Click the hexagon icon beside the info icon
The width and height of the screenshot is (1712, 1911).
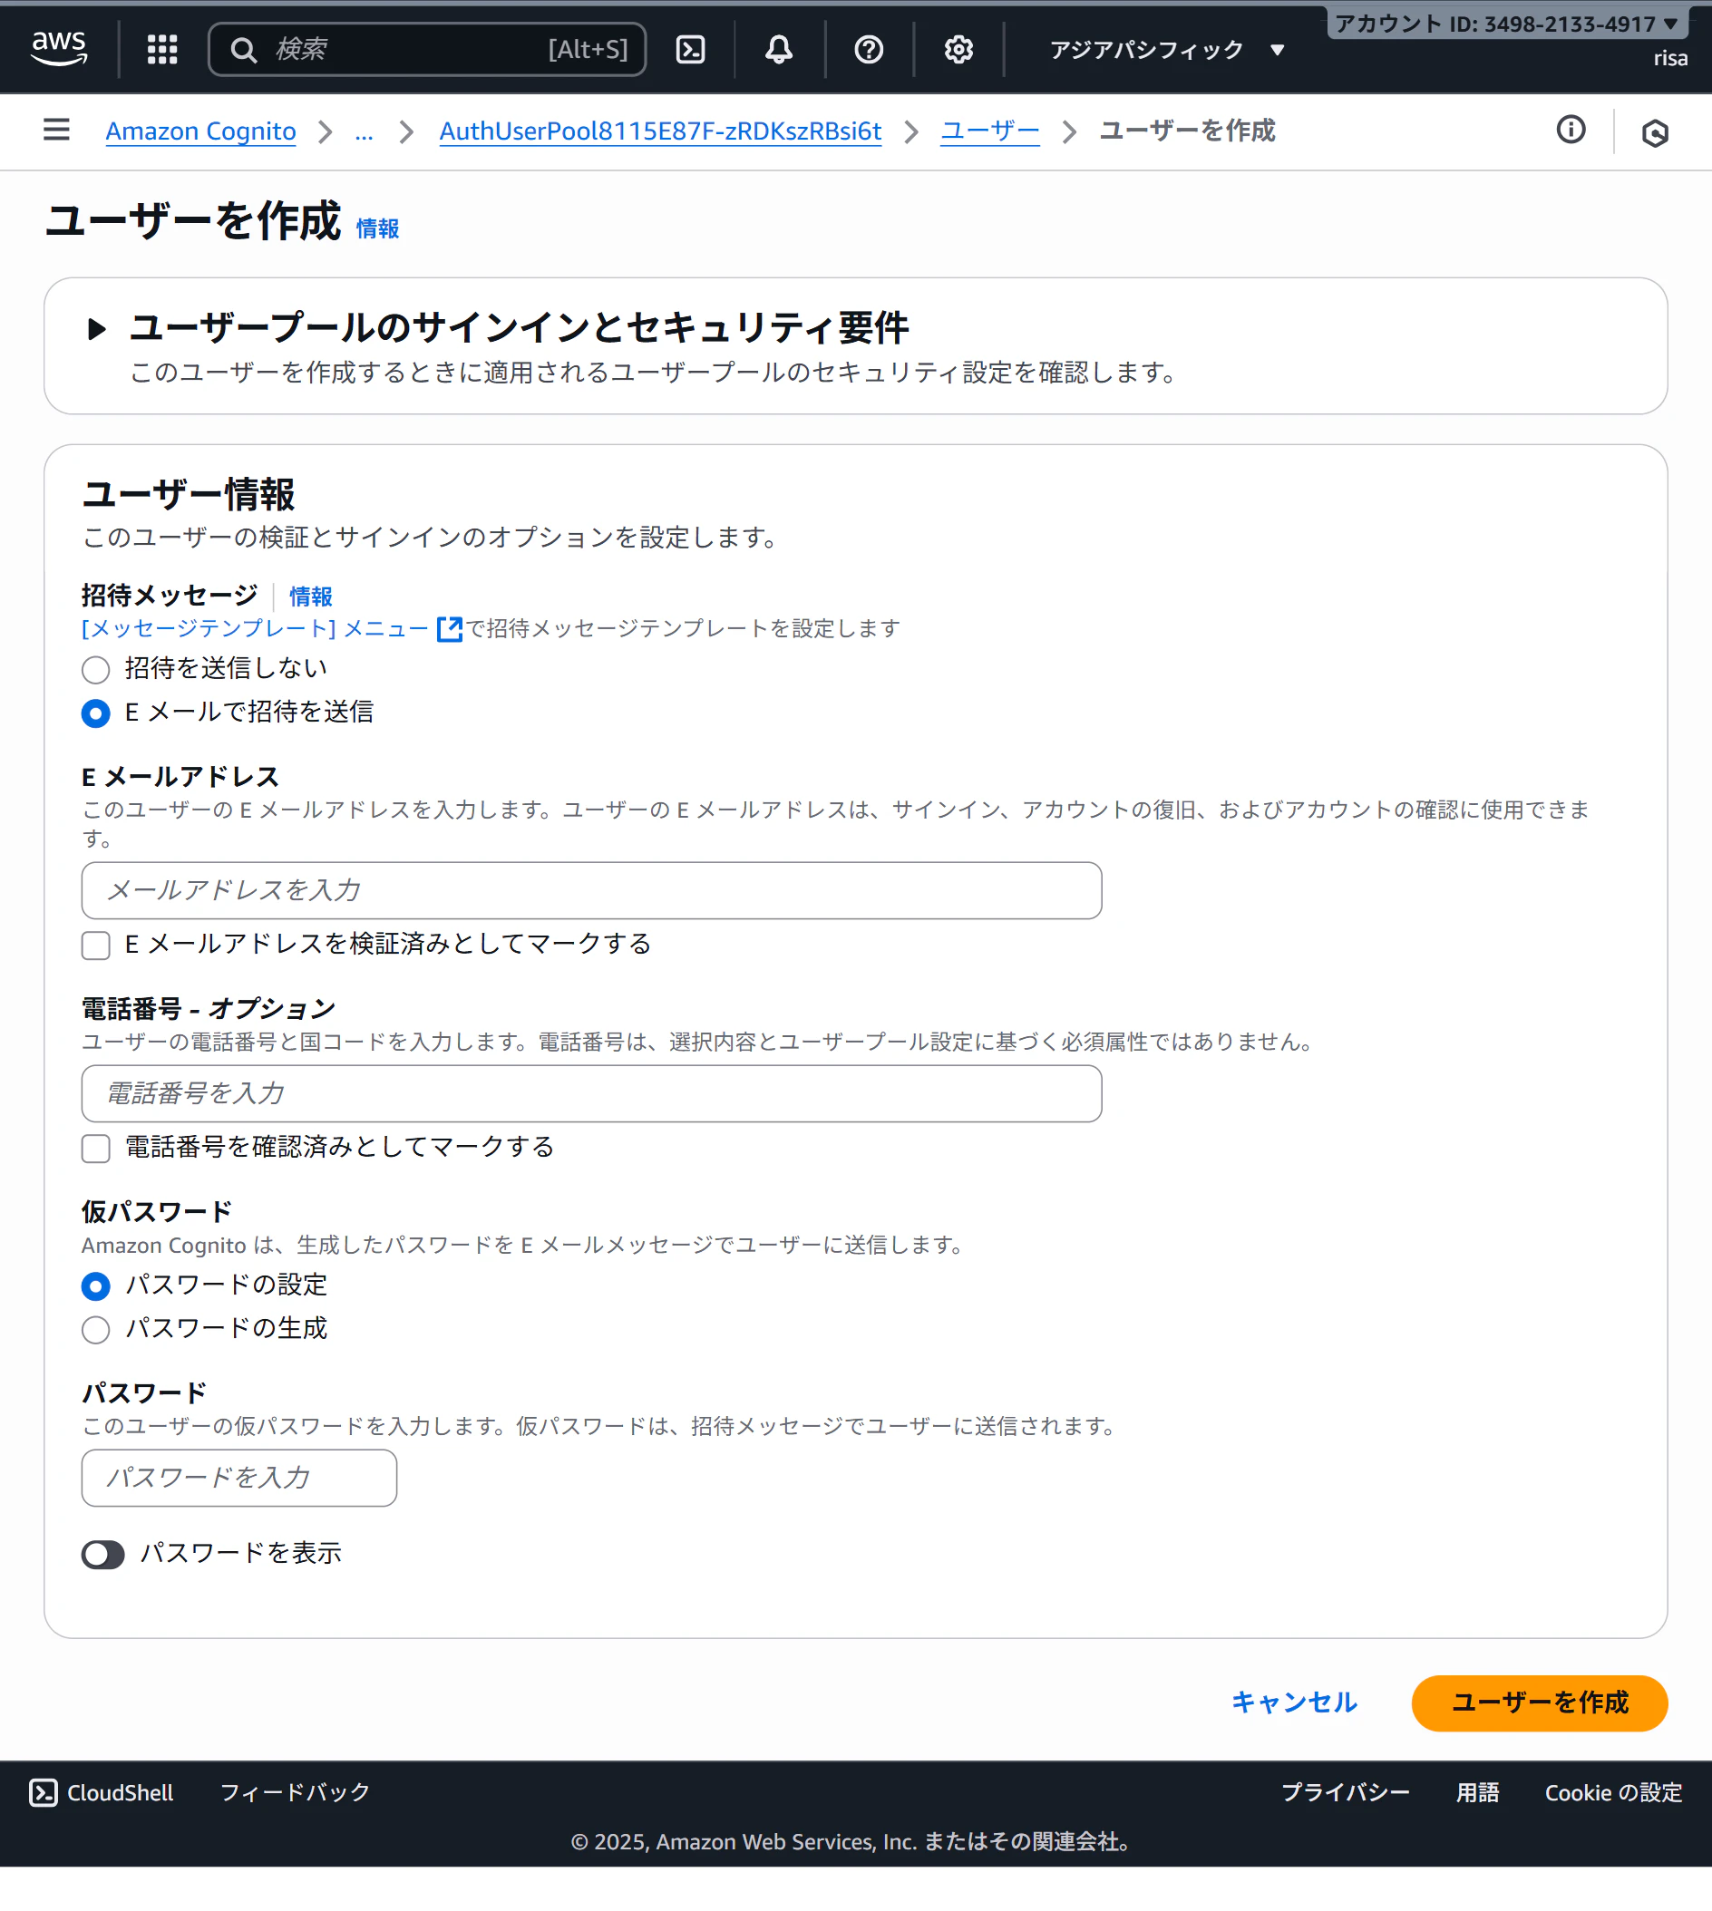tap(1655, 132)
